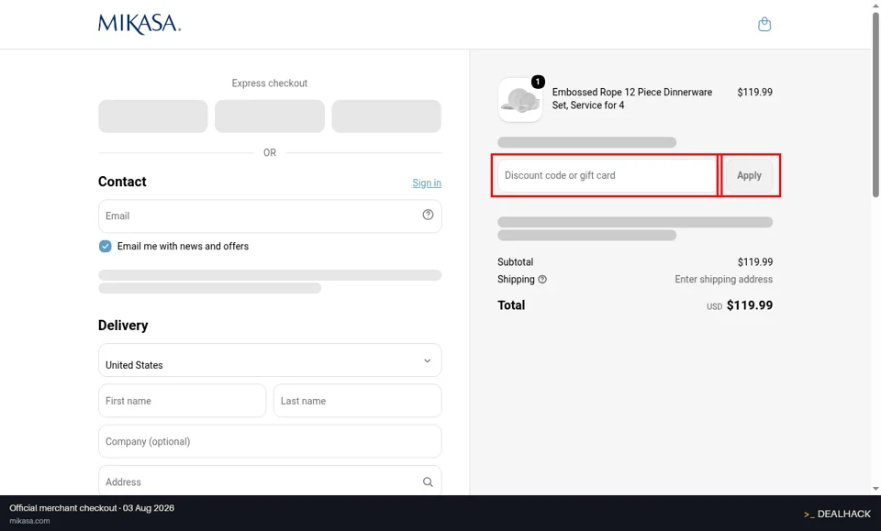Click the Last name field
The height and width of the screenshot is (531, 881).
357,401
